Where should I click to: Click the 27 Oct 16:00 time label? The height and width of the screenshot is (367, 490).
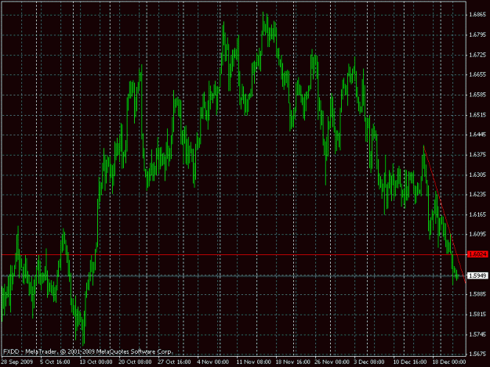pyautogui.click(x=174, y=362)
